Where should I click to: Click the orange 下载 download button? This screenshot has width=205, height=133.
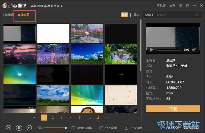[x=173, y=109]
